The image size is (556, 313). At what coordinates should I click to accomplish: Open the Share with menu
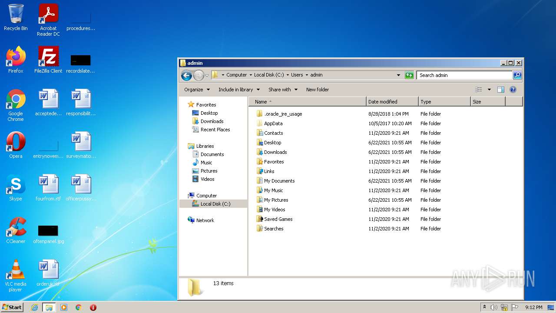[x=283, y=90]
